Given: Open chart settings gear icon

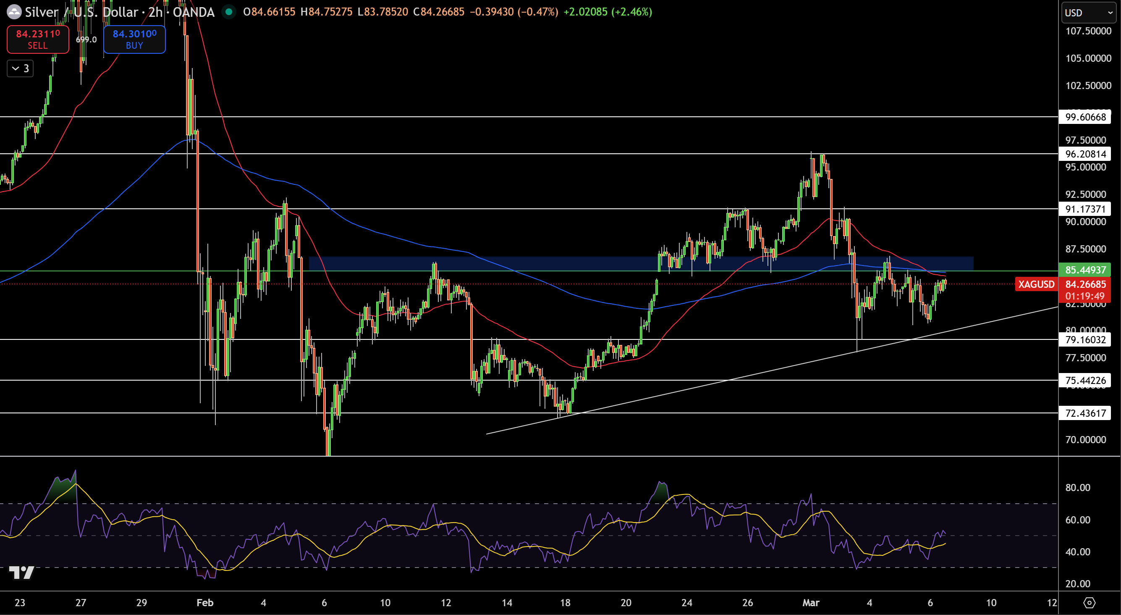Looking at the screenshot, I should pyautogui.click(x=1089, y=603).
